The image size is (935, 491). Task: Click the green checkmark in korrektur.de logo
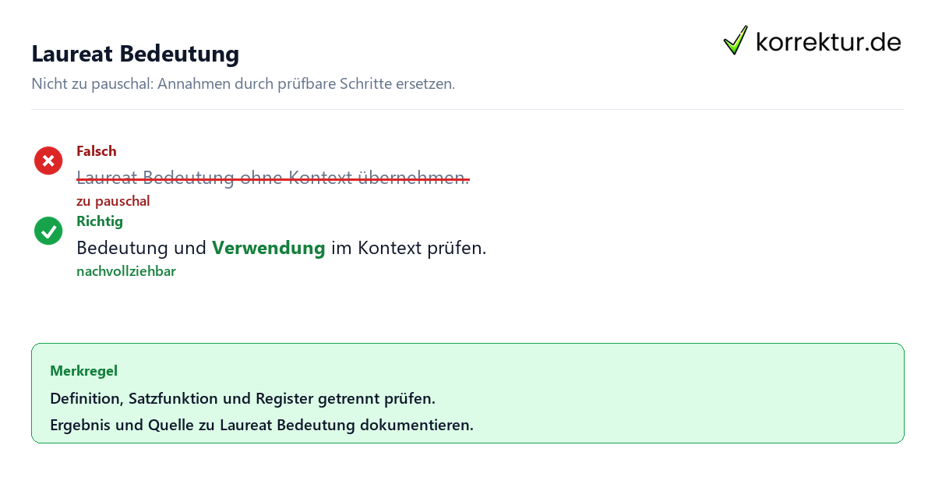coord(736,41)
